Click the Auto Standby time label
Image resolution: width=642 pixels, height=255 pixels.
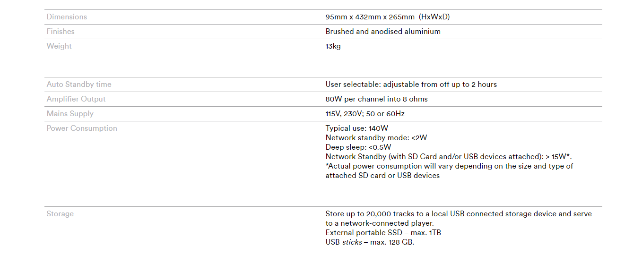(x=79, y=85)
